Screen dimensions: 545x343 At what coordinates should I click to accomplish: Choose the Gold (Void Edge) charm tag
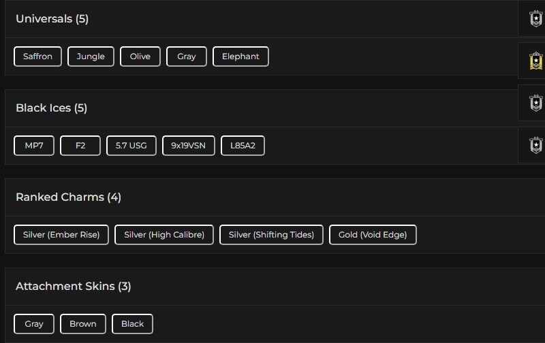click(x=373, y=235)
